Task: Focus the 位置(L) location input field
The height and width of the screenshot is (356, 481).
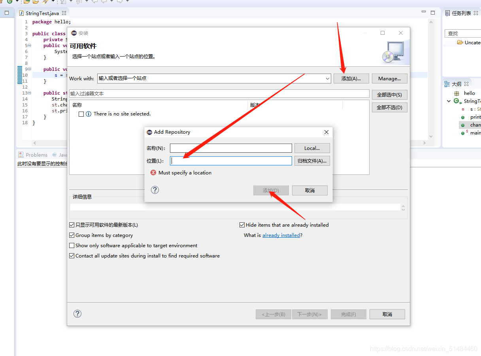Action: [x=231, y=161]
